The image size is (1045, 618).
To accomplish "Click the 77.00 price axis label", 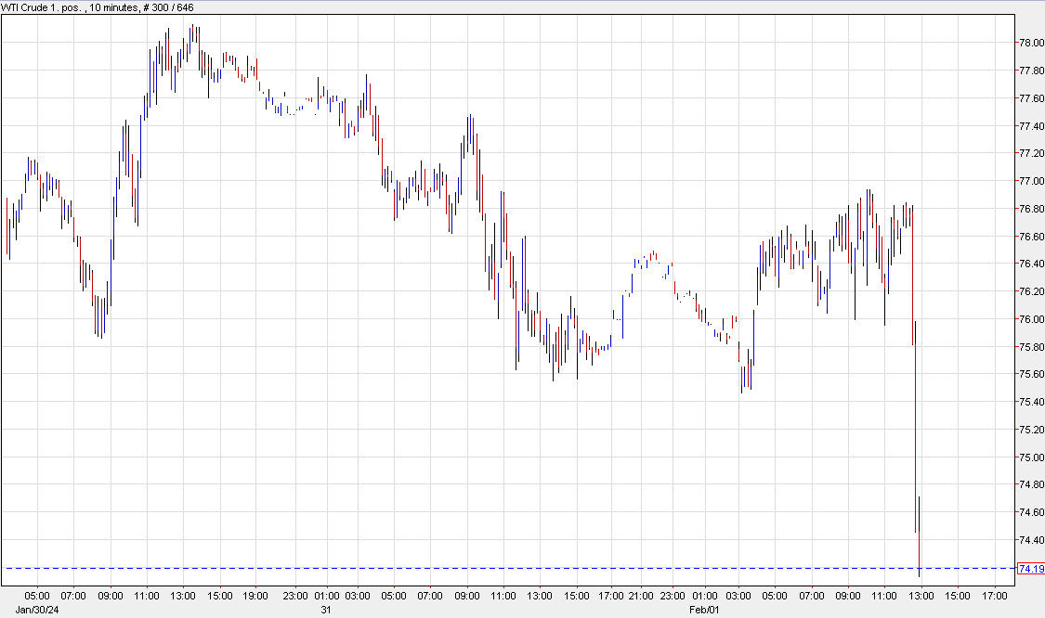I will click(1031, 181).
